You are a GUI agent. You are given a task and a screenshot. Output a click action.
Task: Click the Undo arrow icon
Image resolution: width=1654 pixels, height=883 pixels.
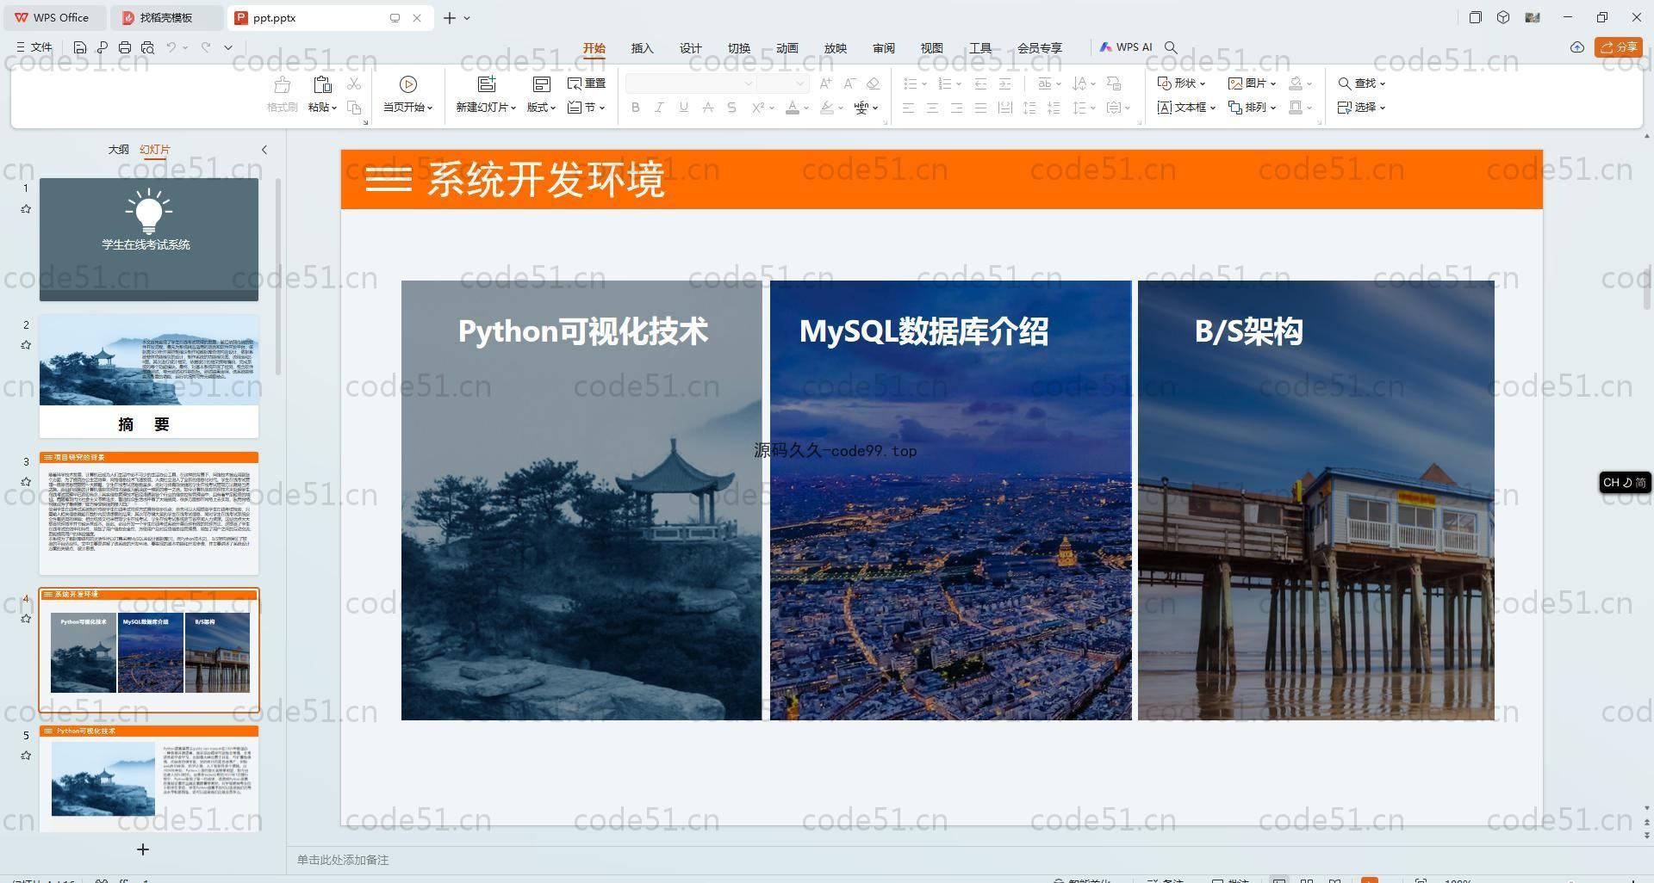pyautogui.click(x=171, y=47)
